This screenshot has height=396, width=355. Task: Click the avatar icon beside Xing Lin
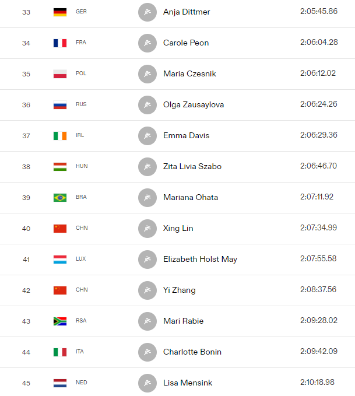tap(147, 229)
